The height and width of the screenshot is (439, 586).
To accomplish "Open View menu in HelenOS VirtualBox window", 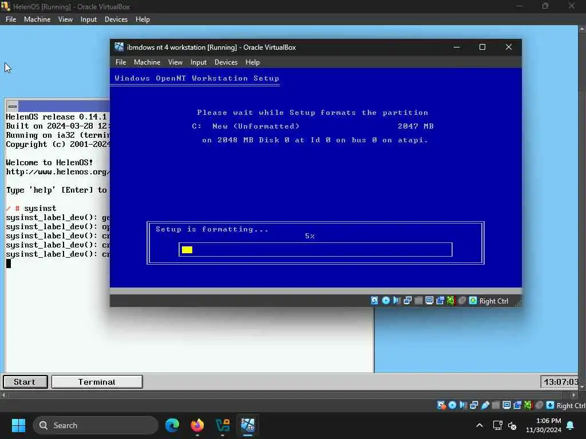I will 65,19.
